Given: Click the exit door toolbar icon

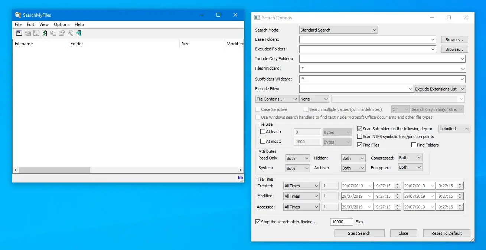Looking at the screenshot, I should coord(79,33).
